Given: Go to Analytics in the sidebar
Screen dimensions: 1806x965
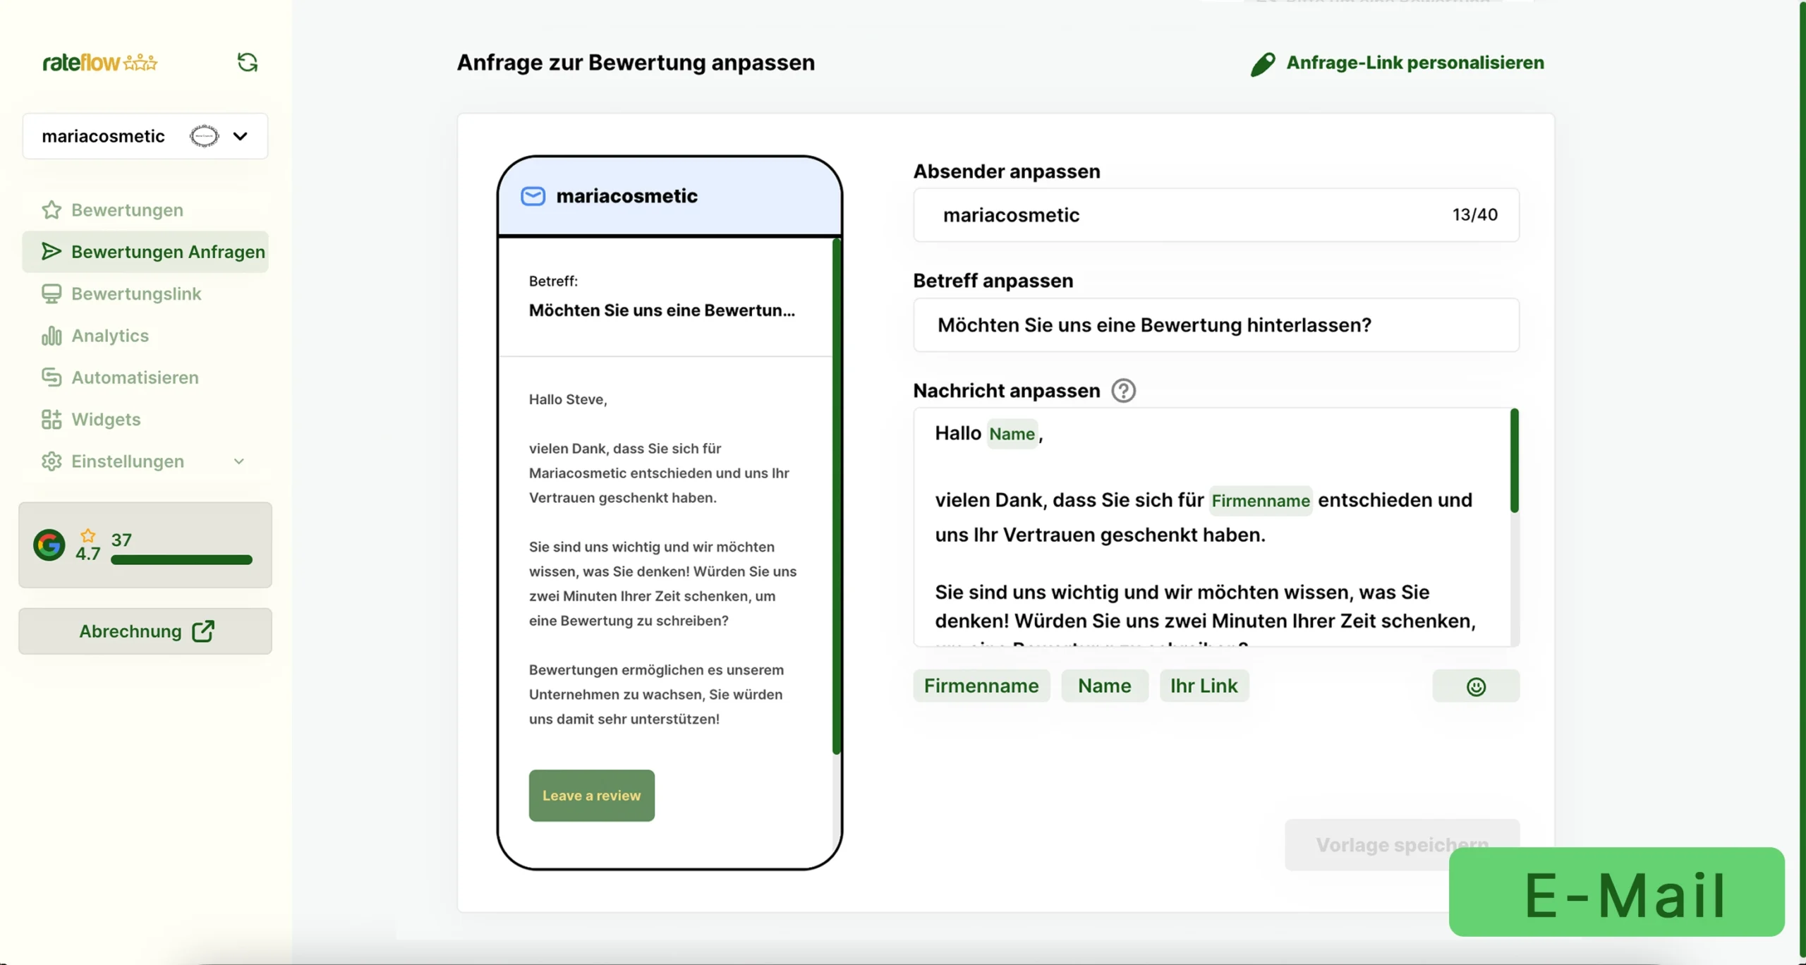Looking at the screenshot, I should [x=110, y=336].
